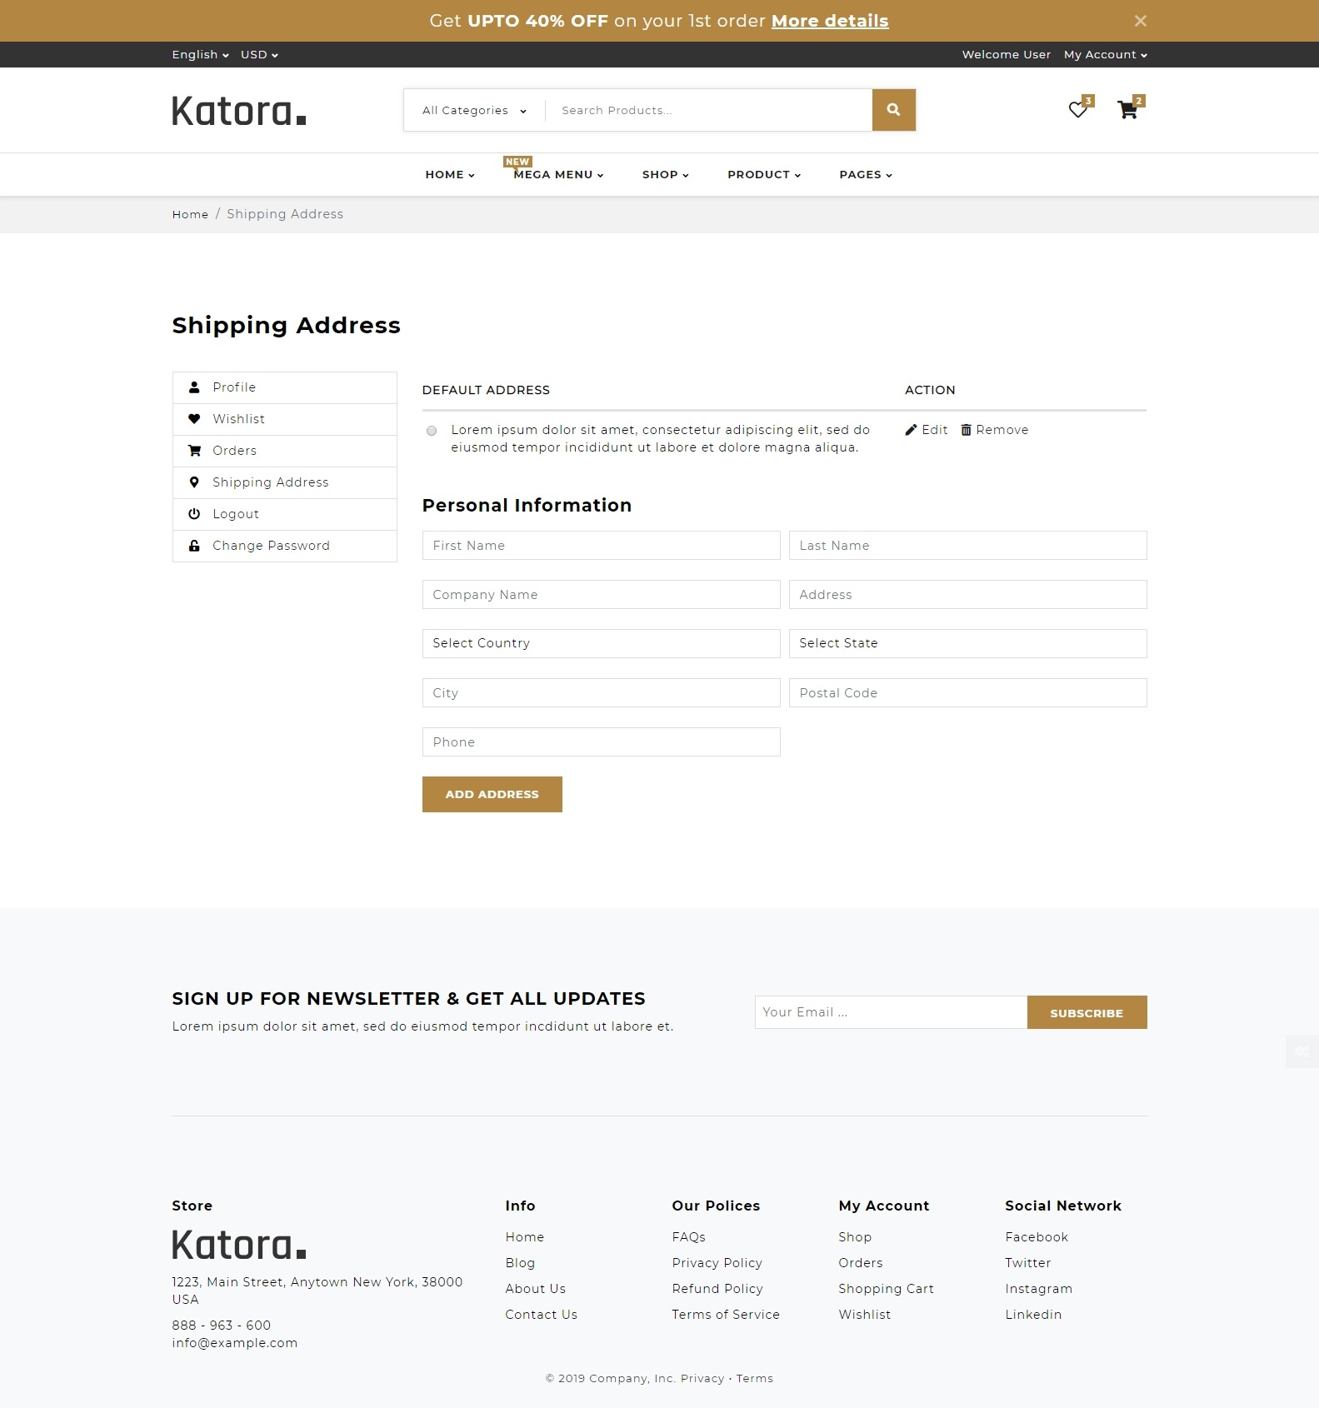1319x1408 pixels.
Task: Open the wishlist heart icon in header
Action: tap(1078, 110)
